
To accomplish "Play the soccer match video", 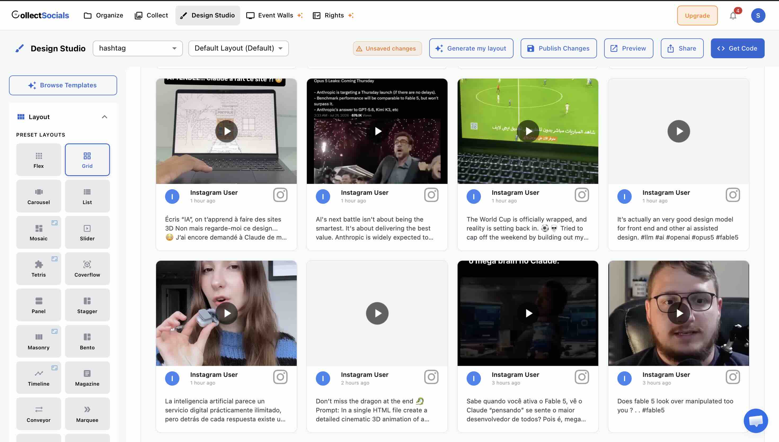I will 528,131.
